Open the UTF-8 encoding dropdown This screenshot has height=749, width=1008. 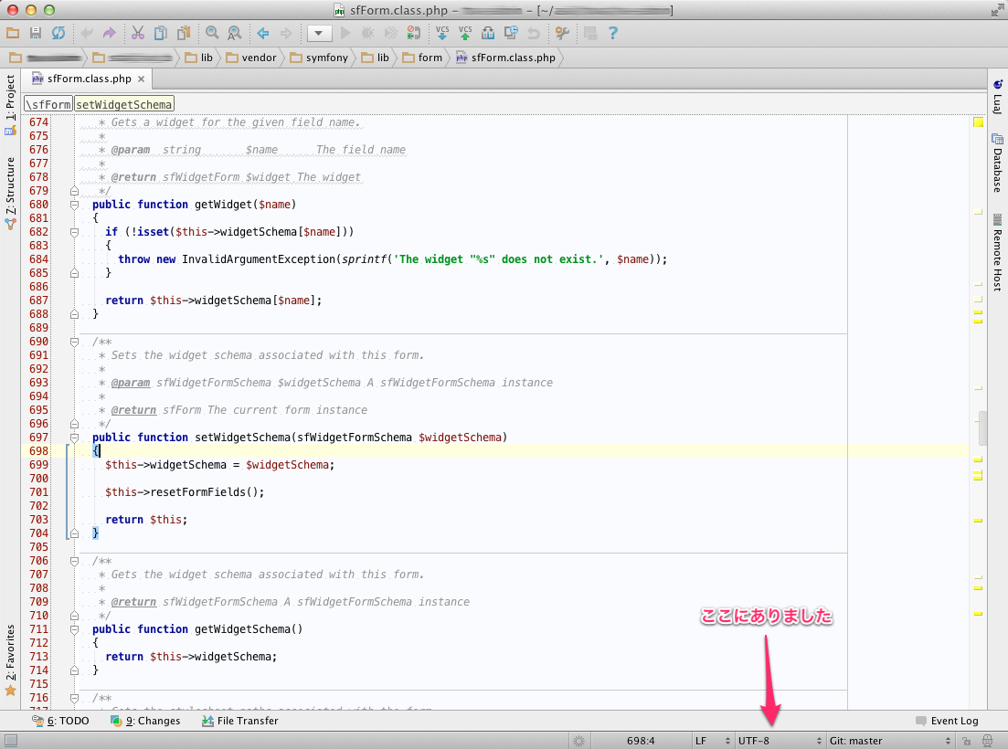coord(779,741)
